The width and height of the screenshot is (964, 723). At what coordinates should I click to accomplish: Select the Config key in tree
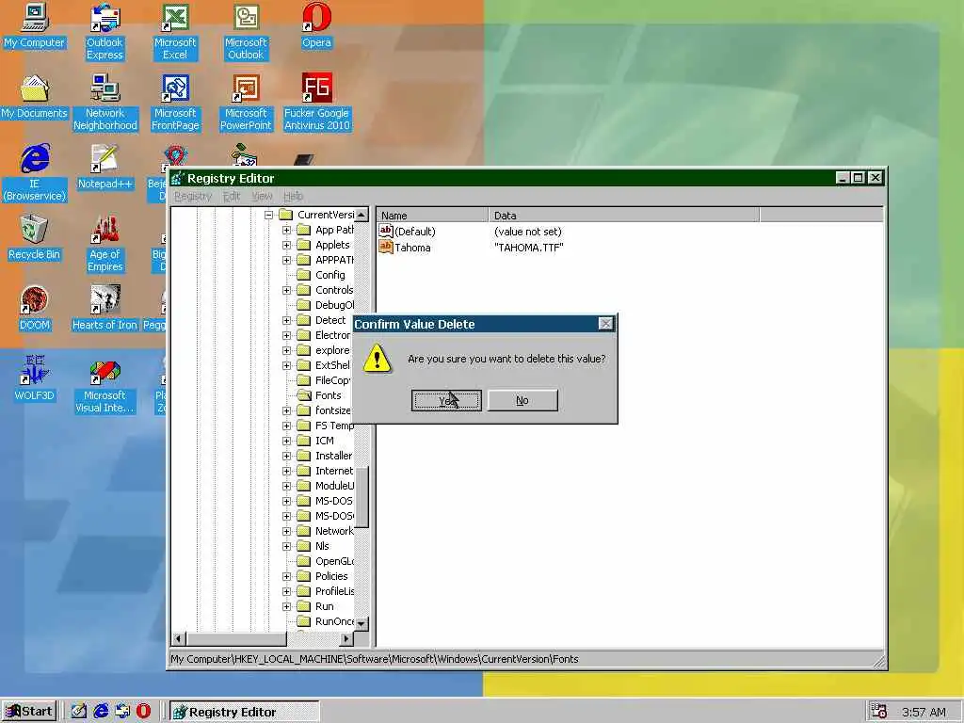(x=330, y=275)
